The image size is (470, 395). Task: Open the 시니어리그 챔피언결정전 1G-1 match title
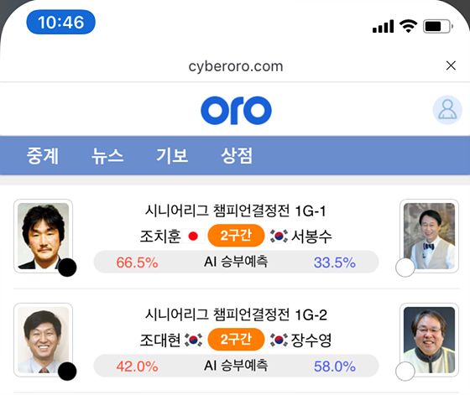[x=236, y=210]
